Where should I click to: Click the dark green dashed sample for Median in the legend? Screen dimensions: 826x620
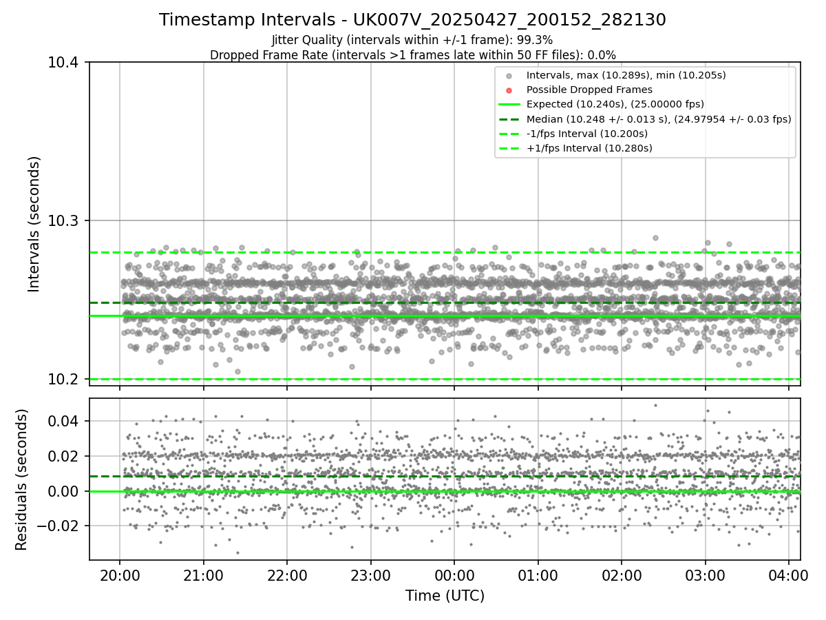pos(509,119)
